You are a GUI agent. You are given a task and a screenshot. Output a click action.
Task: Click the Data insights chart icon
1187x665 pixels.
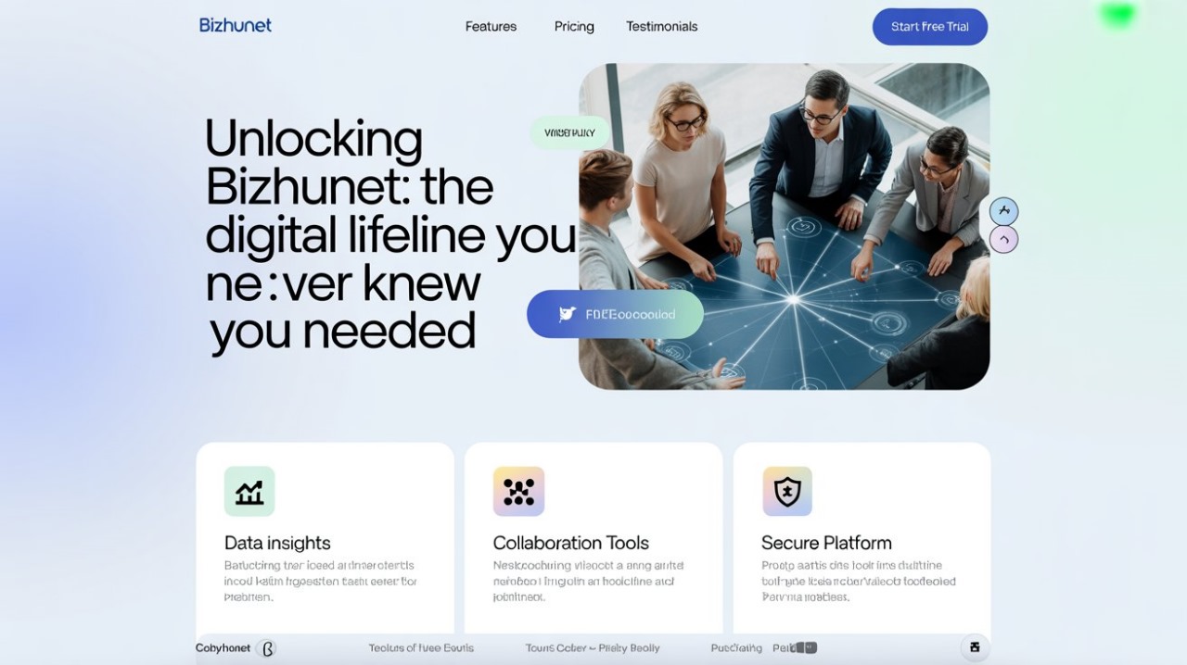coord(249,491)
